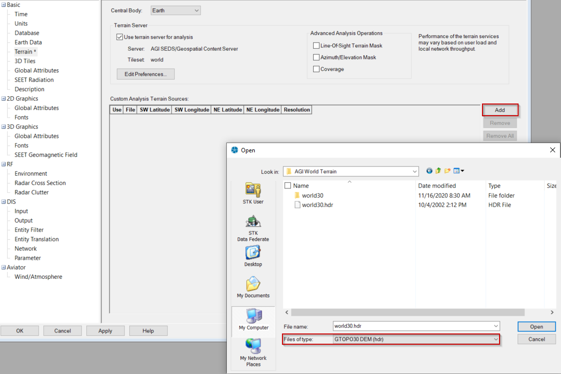Open the Central Body dropdown
The height and width of the screenshot is (374, 561).
[x=175, y=10]
